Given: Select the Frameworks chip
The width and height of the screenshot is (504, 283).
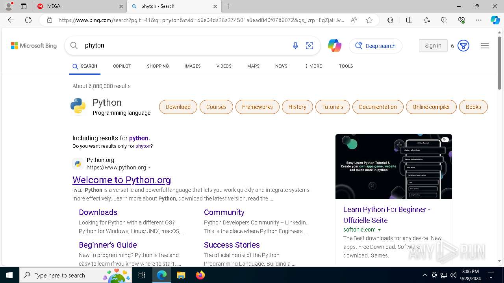Looking at the screenshot, I should click(x=258, y=107).
